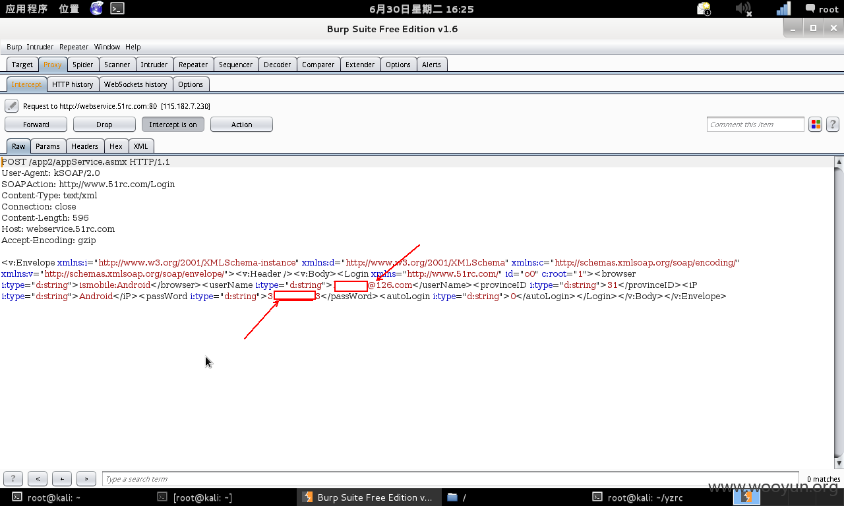Screen dimensions: 844x506
Task: Switch to the Comparer tab
Action: tap(318, 65)
